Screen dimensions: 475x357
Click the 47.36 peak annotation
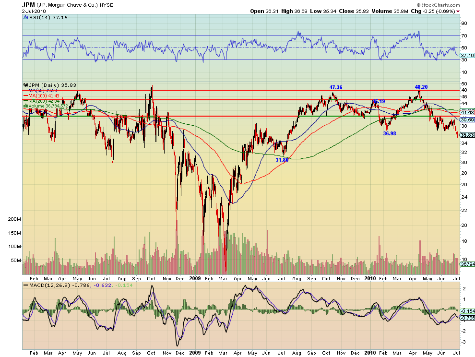pyautogui.click(x=336, y=88)
